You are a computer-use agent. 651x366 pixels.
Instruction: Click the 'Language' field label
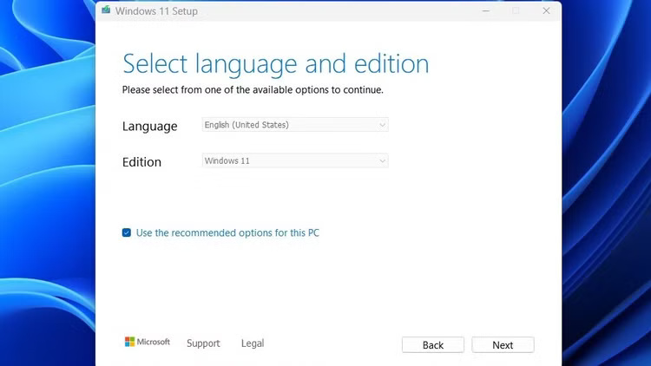pos(150,126)
